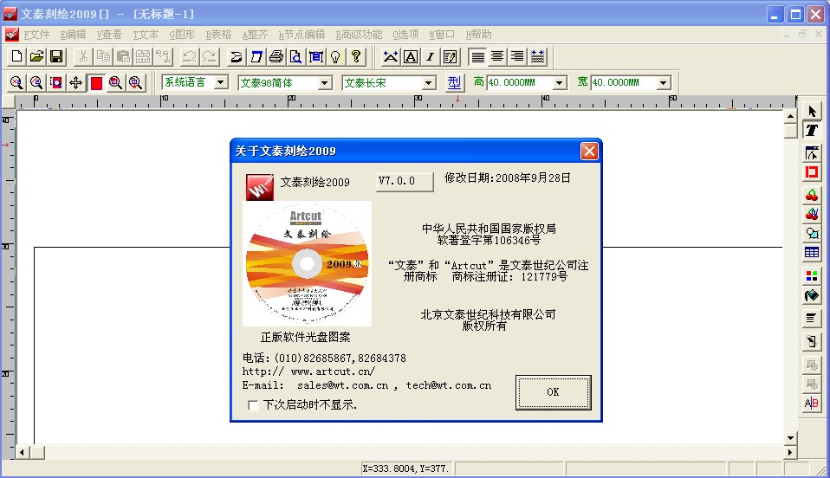
Task: Open the 文件 menu
Action: (x=36, y=35)
